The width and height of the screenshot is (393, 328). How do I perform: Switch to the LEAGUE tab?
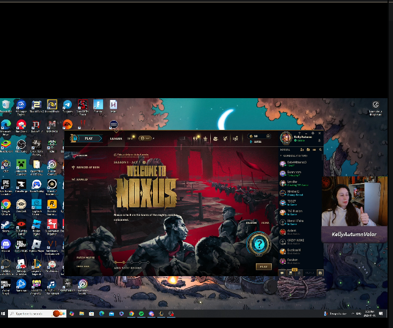[x=116, y=138]
